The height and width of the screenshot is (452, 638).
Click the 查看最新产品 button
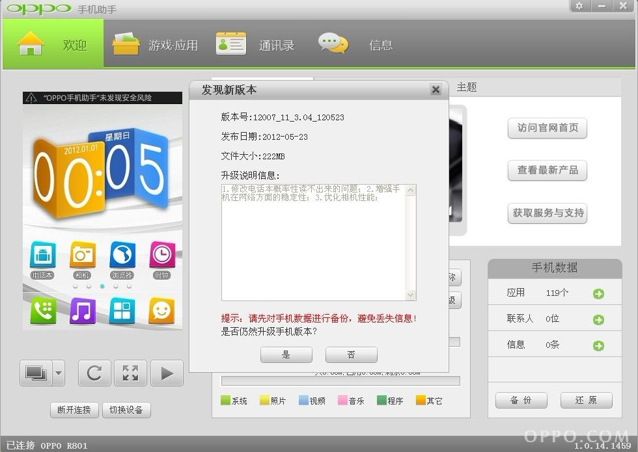click(548, 170)
